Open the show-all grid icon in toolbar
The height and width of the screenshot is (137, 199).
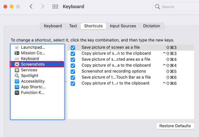pos(55,7)
